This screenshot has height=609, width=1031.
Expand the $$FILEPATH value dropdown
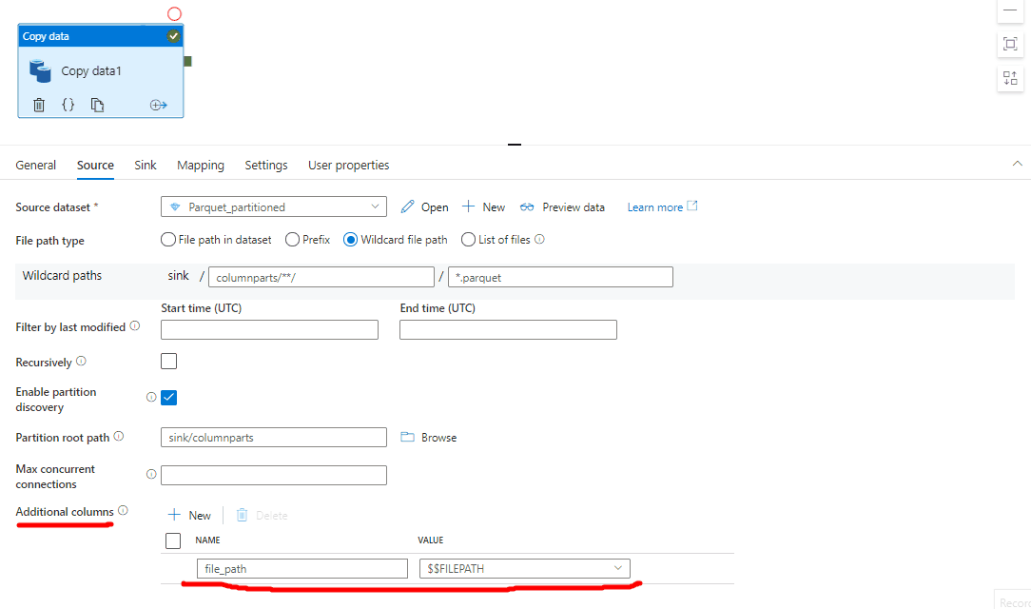tap(617, 567)
